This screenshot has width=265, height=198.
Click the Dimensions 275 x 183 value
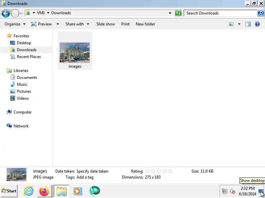coord(153,177)
